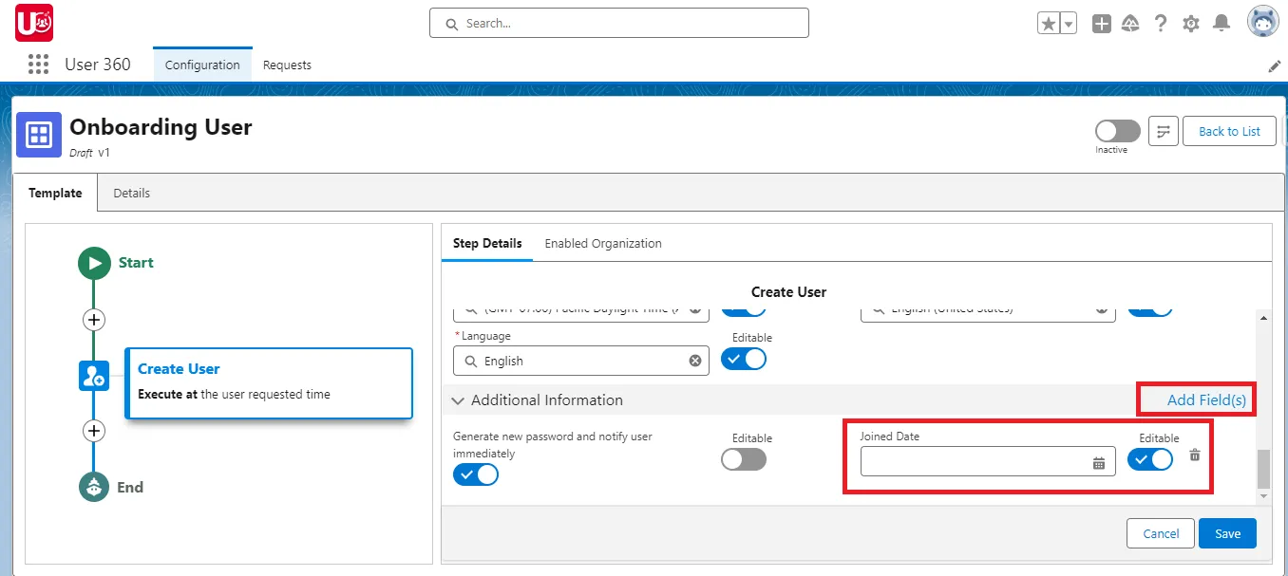Open the app launcher grid icon
1288x576 pixels.
38,64
